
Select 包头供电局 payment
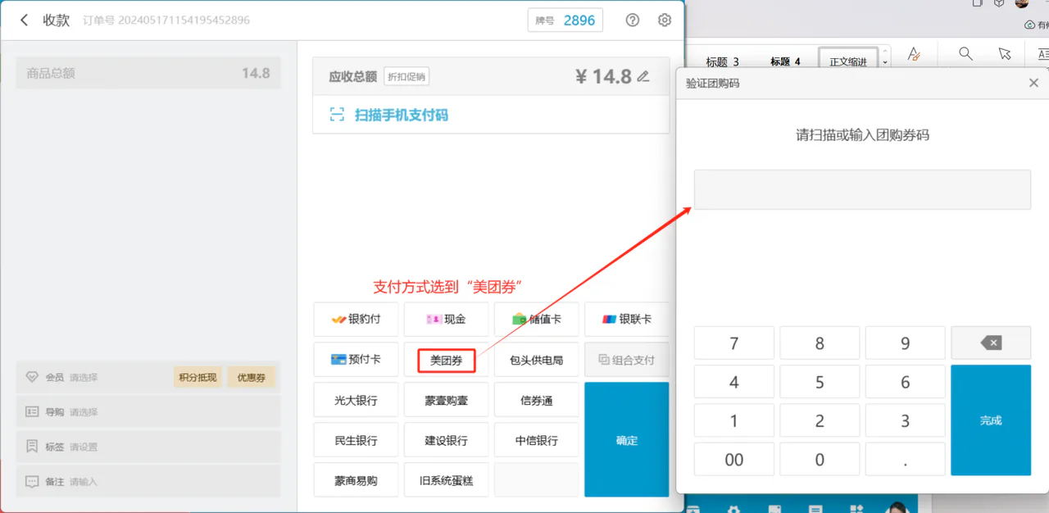pos(536,360)
